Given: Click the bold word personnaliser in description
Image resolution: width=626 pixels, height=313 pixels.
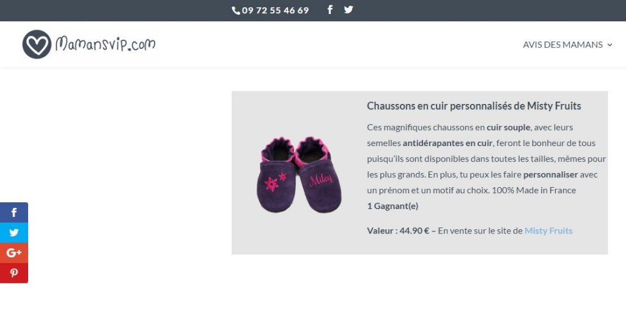Looking at the screenshot, I should tap(551, 175).
